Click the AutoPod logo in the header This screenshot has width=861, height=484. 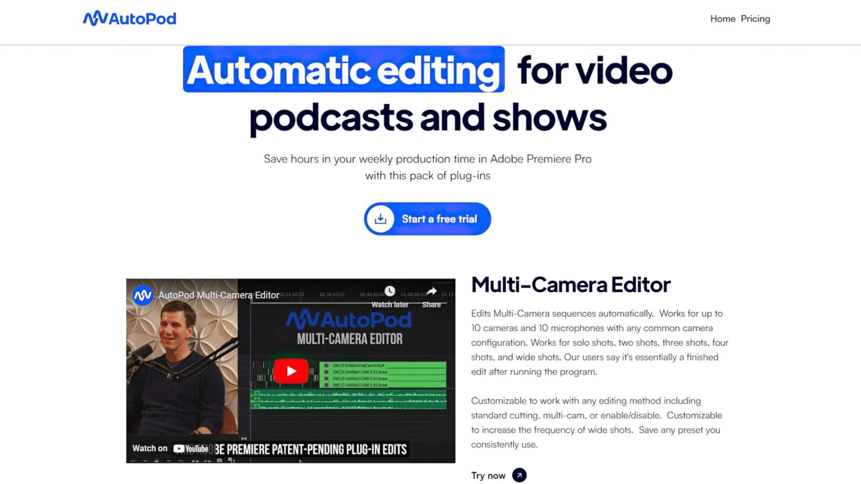(130, 18)
